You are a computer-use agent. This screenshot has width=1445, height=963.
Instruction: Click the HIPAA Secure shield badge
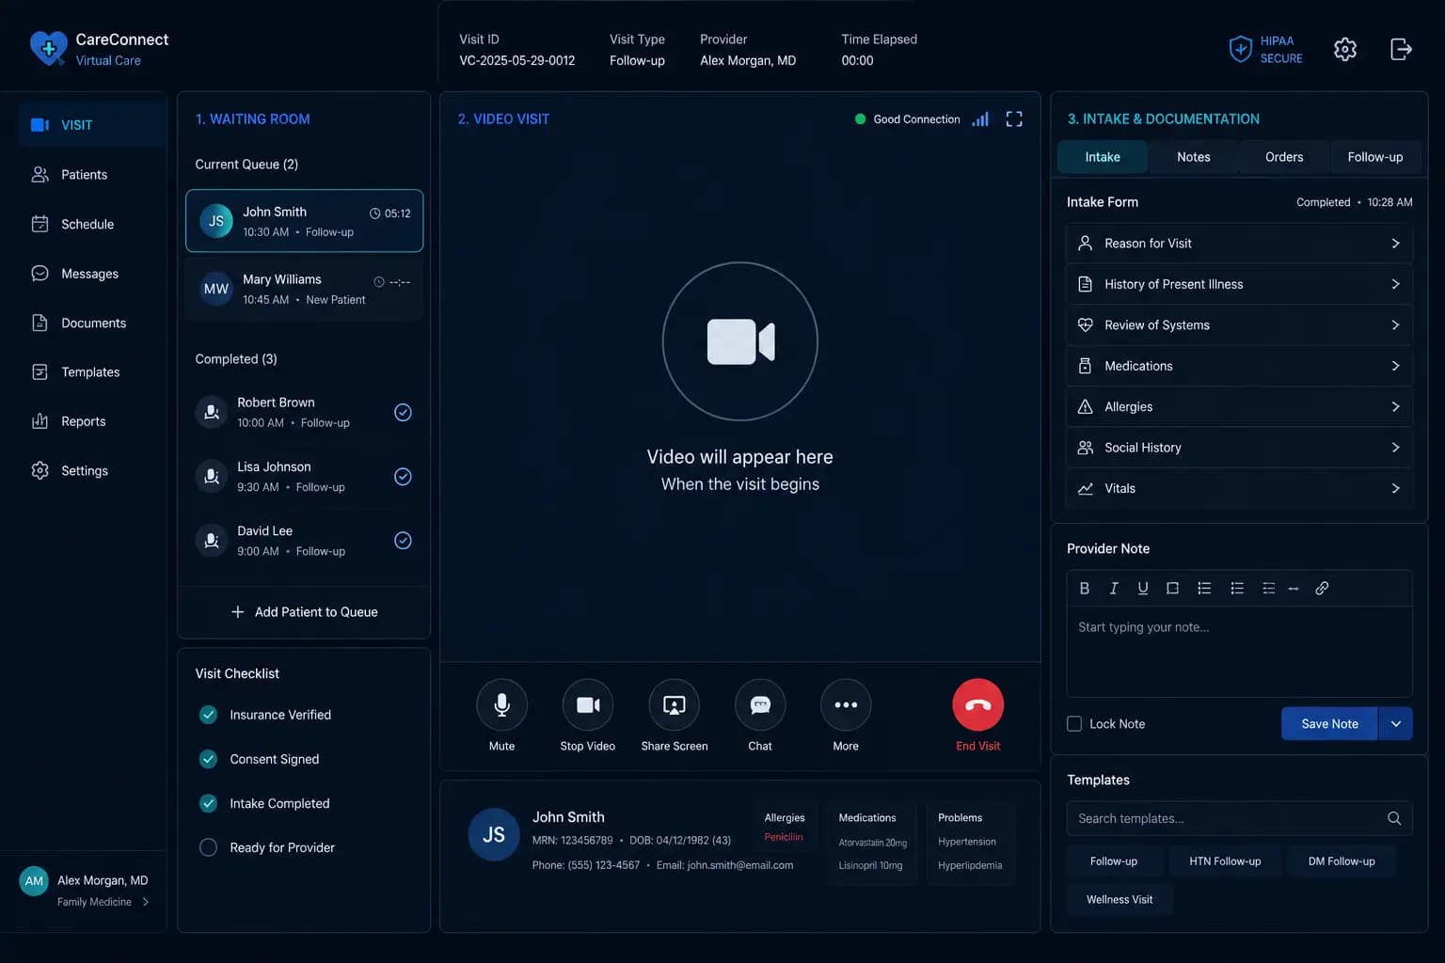(x=1265, y=49)
